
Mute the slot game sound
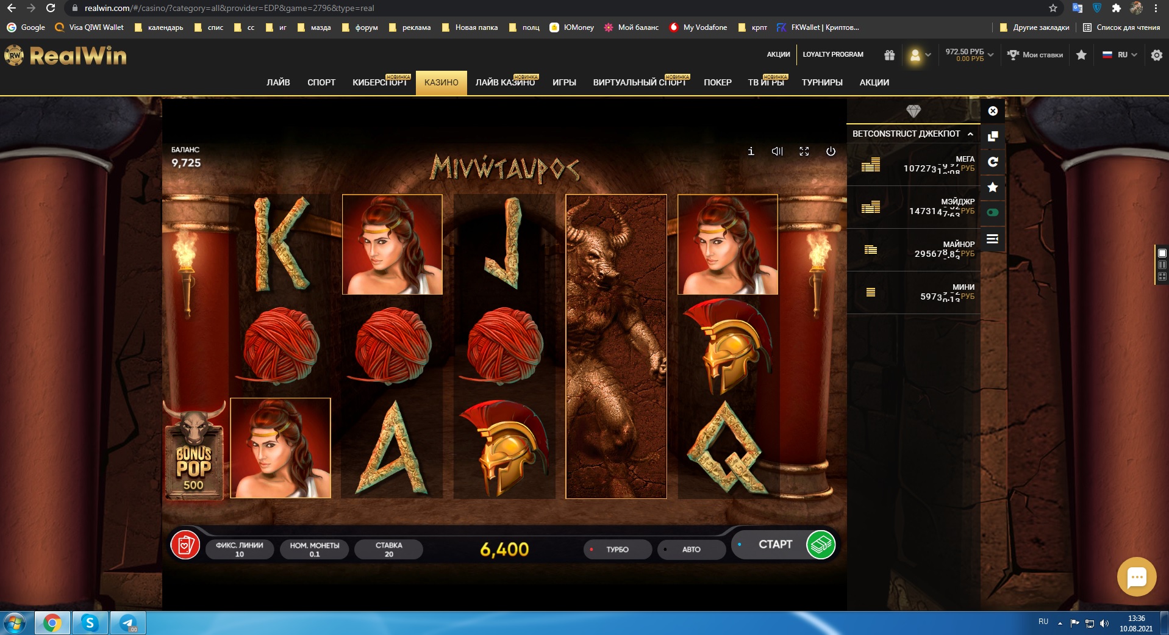click(777, 151)
